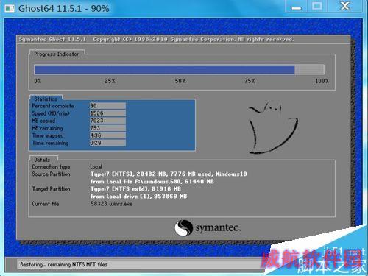The image size is (368, 276).
Task: Click the line 'from Local file F:\windows.GHO'
Action: 152,181
